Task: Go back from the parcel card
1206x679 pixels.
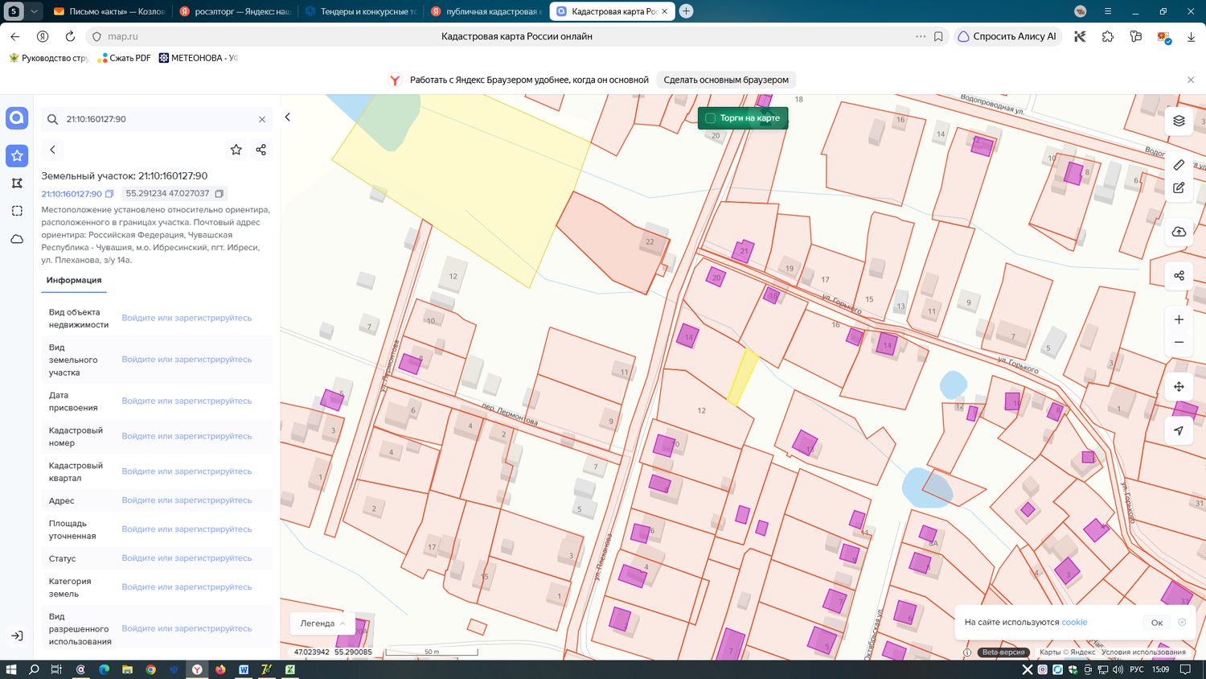Action: [52, 150]
